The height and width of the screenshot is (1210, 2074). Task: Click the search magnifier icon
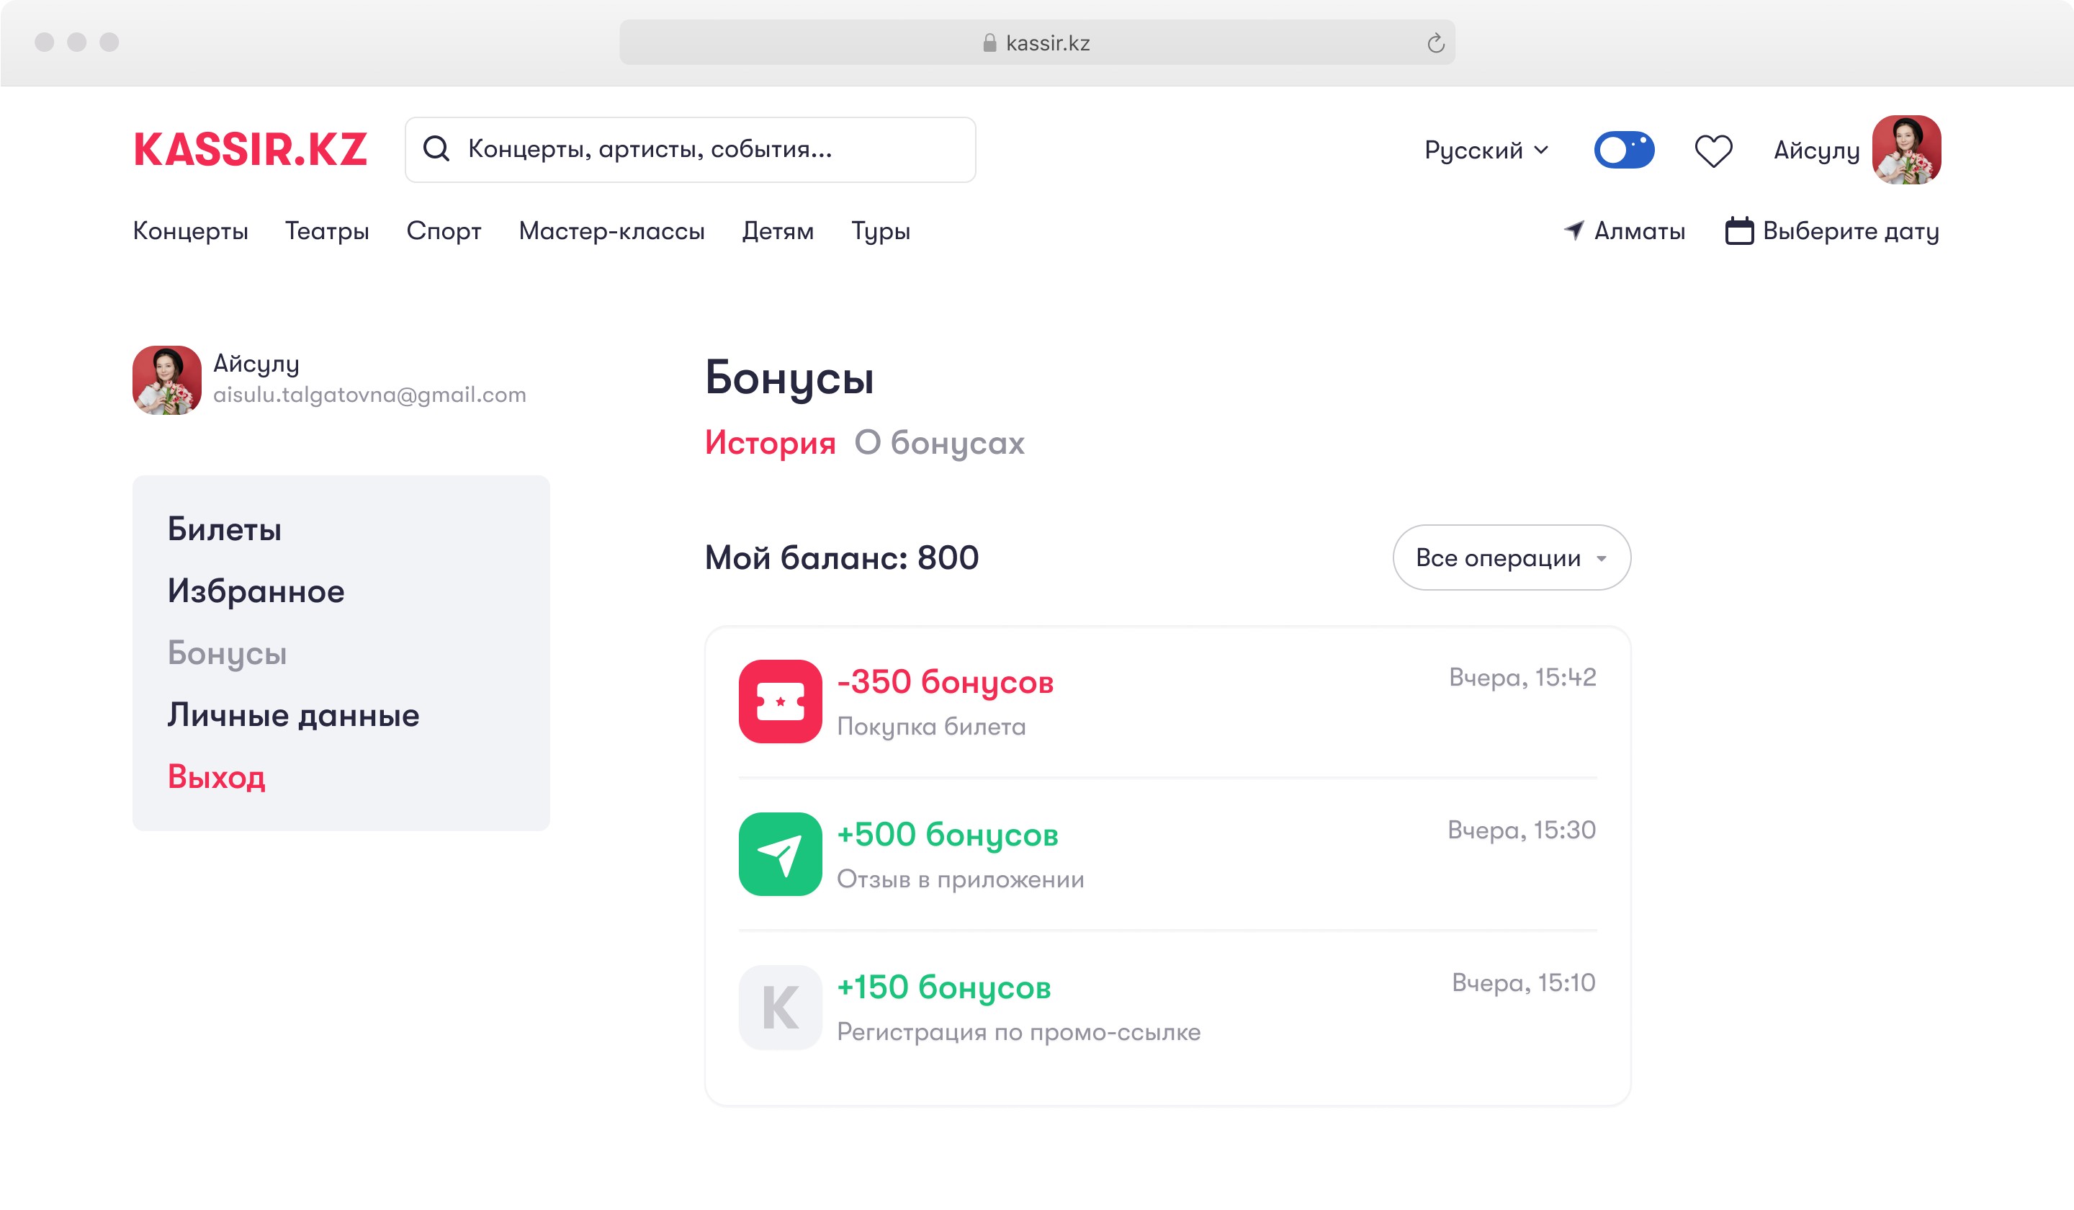coord(436,149)
